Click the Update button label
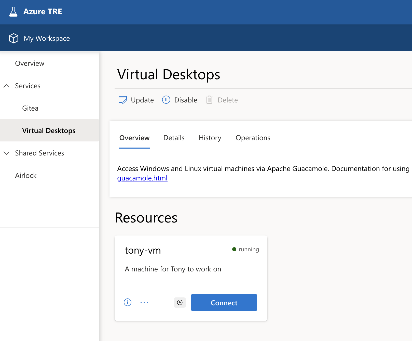412x341 pixels. point(142,100)
